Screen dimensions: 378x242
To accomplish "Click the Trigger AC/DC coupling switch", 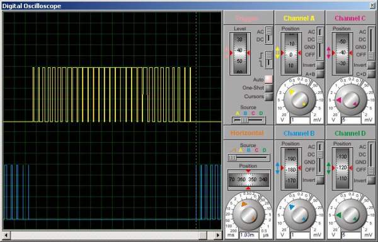I will click(268, 35).
